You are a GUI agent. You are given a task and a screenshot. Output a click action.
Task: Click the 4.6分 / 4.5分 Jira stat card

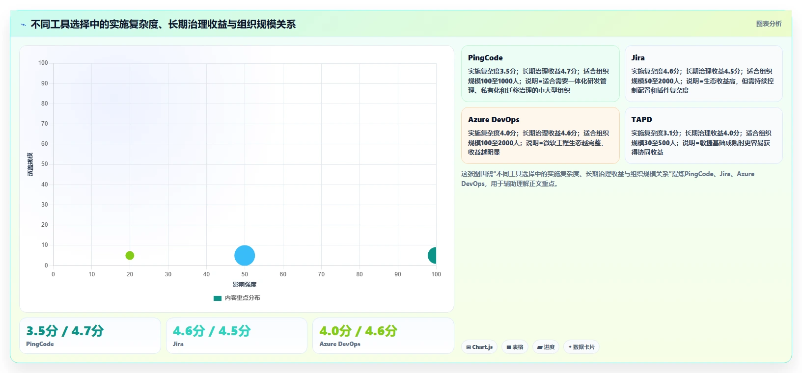point(236,336)
